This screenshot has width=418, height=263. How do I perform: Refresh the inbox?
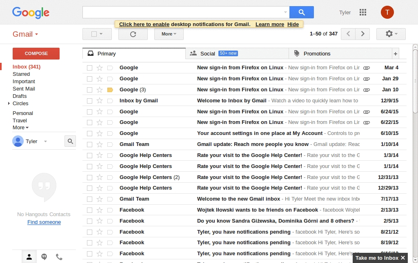(x=133, y=34)
